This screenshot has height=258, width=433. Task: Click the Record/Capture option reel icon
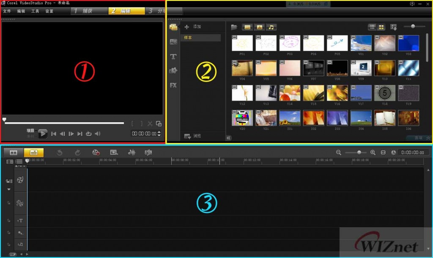click(x=96, y=152)
